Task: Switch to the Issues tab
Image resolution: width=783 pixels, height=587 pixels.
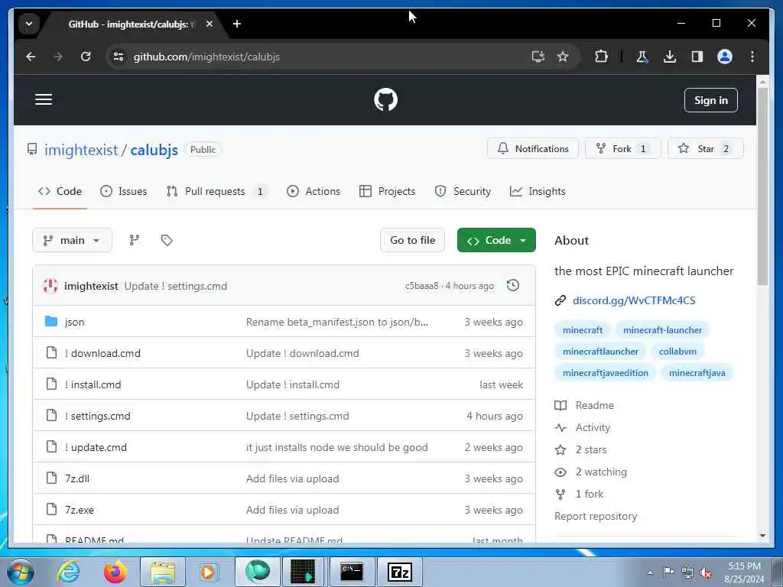Action: tap(123, 191)
